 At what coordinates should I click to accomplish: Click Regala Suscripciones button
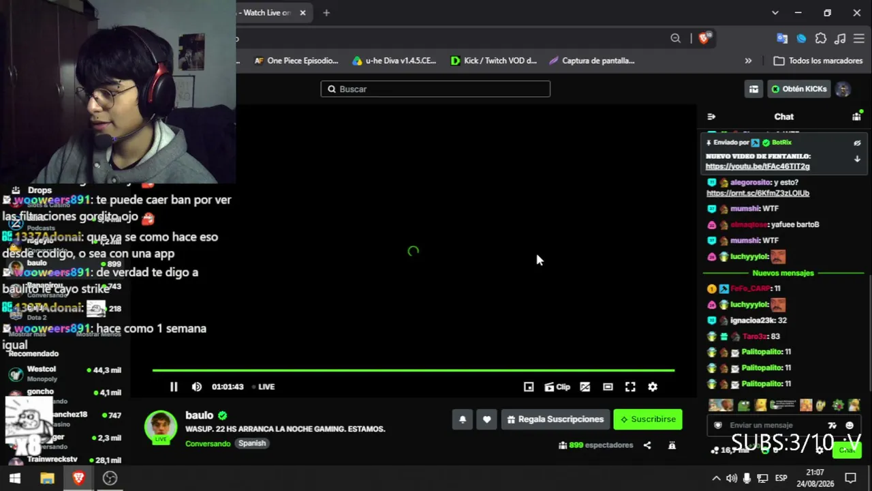(x=555, y=419)
